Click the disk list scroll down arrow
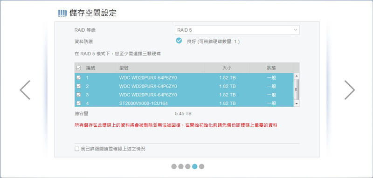373x178 pixels. click(297, 104)
